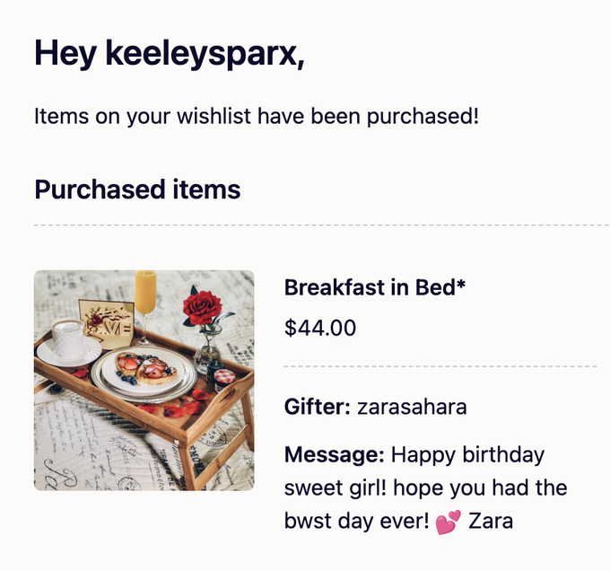Open the Breakfast in Bed item title
This screenshot has width=610, height=571.
pyautogui.click(x=375, y=287)
